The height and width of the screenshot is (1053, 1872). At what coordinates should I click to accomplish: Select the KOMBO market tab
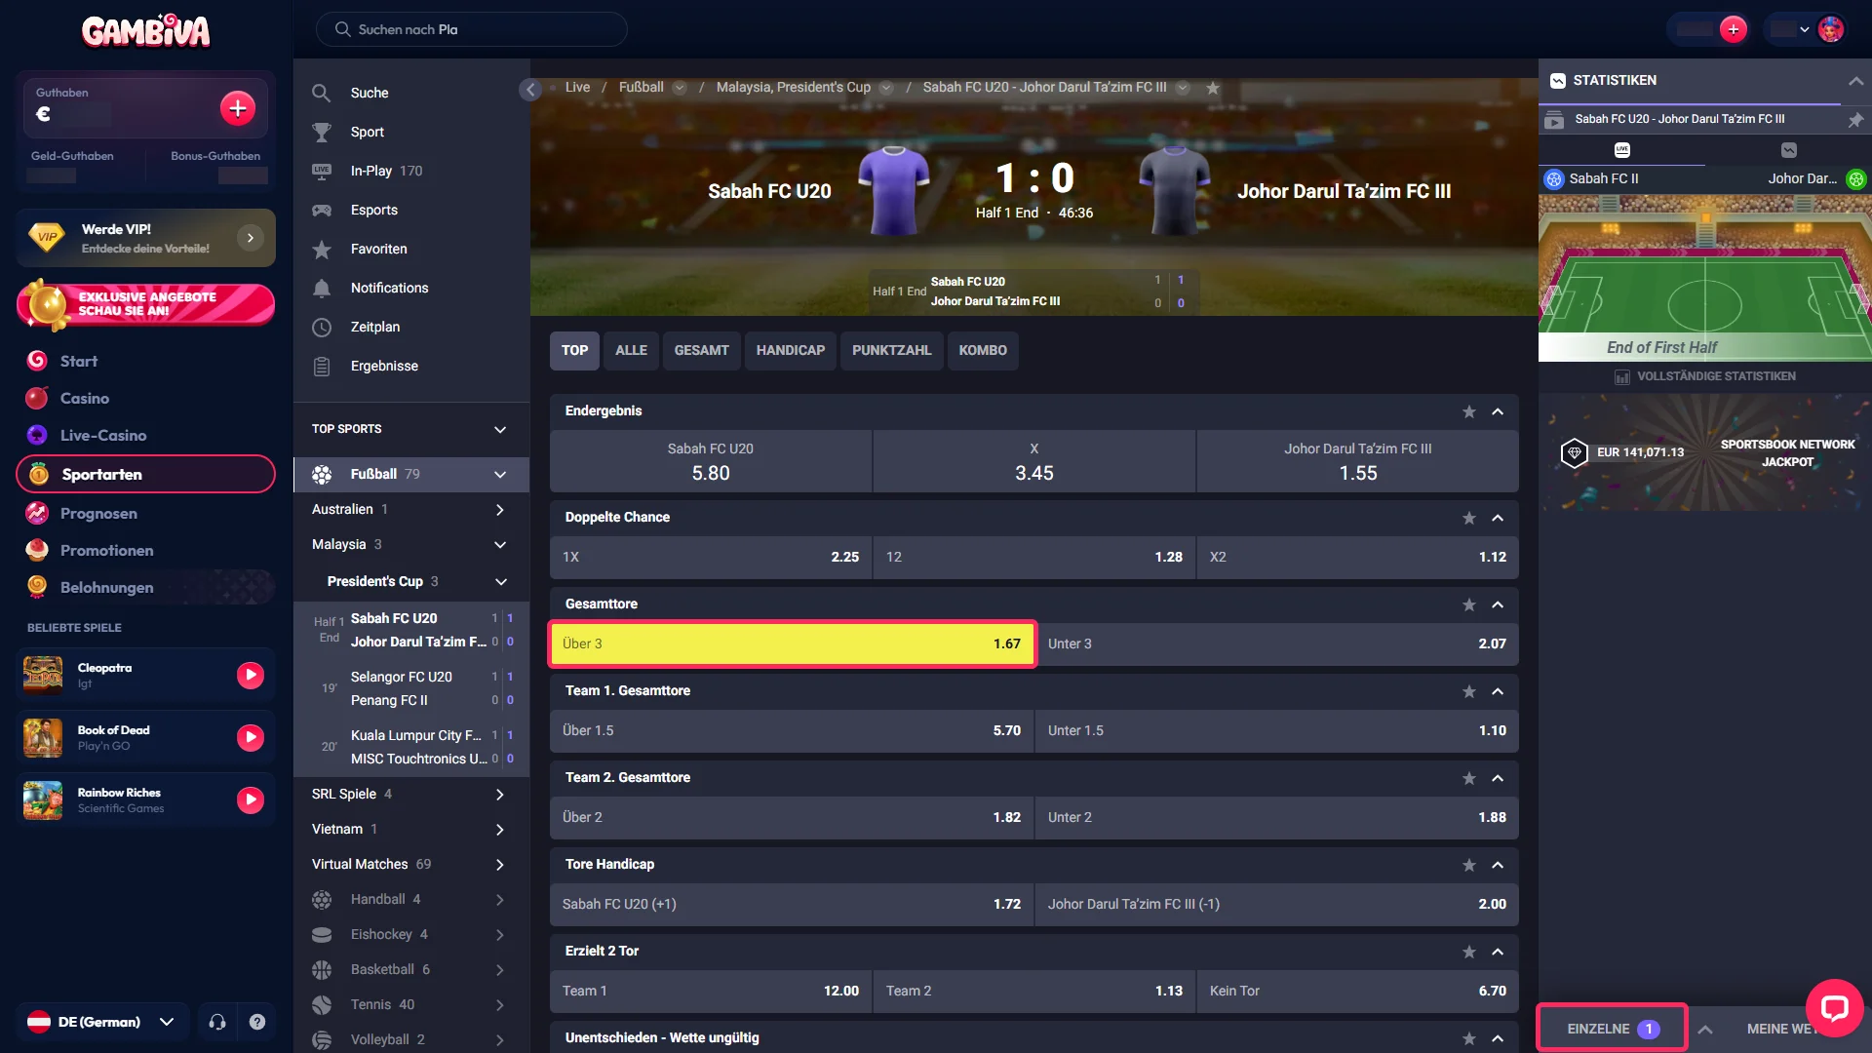(x=983, y=350)
